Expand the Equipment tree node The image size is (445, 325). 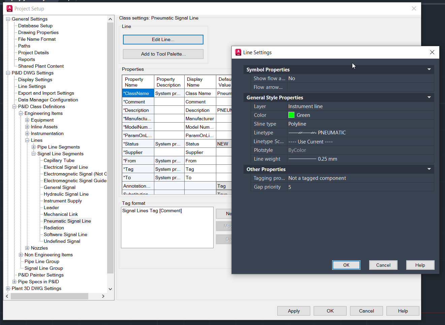point(27,120)
